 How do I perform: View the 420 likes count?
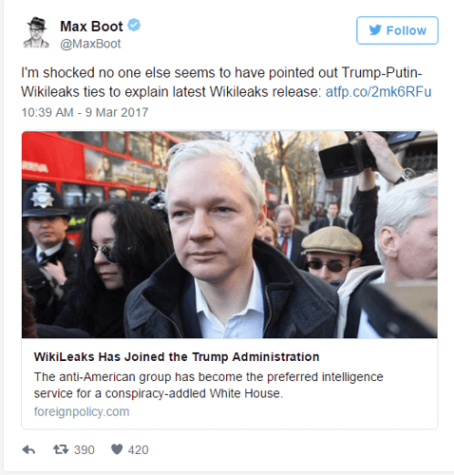coord(138,450)
